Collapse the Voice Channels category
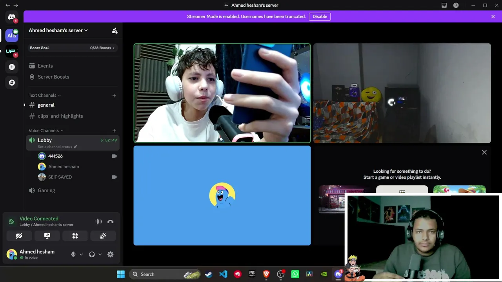This screenshot has height=282, width=502. coord(46,131)
